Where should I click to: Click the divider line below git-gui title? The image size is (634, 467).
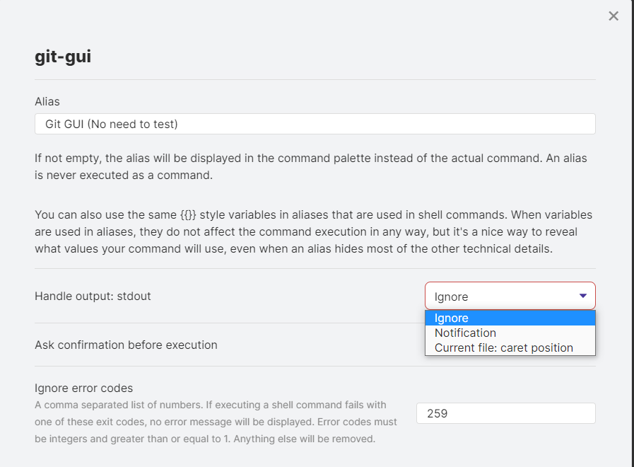click(315, 80)
